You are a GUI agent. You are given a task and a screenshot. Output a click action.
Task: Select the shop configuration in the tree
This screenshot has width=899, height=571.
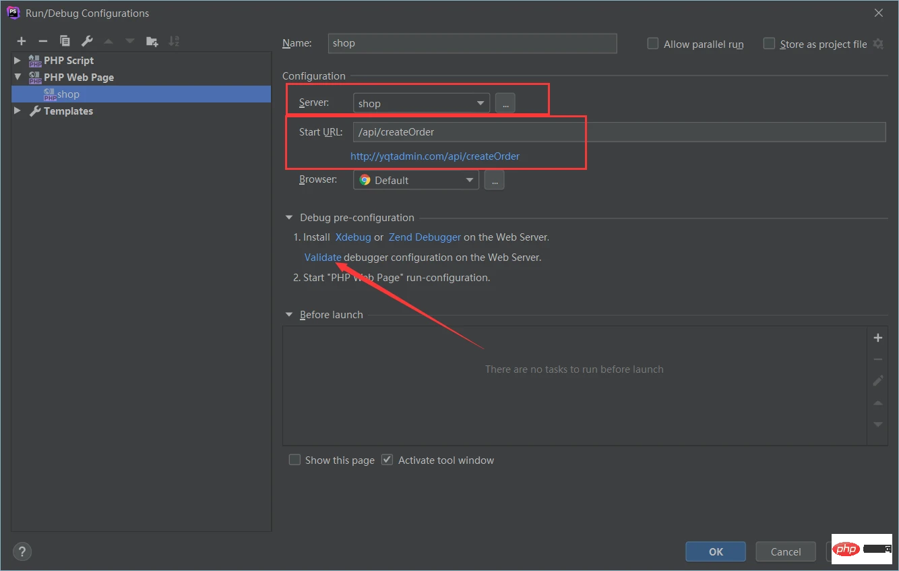click(x=67, y=94)
